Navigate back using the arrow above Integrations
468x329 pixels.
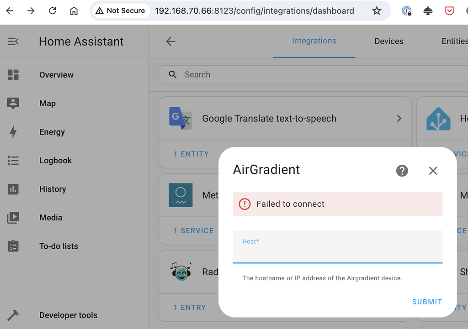170,41
